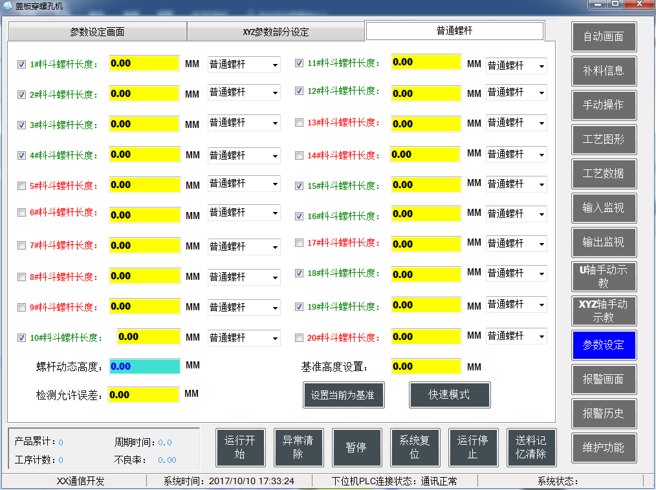Click 设置当前为基准 to set the baseline

[344, 395]
